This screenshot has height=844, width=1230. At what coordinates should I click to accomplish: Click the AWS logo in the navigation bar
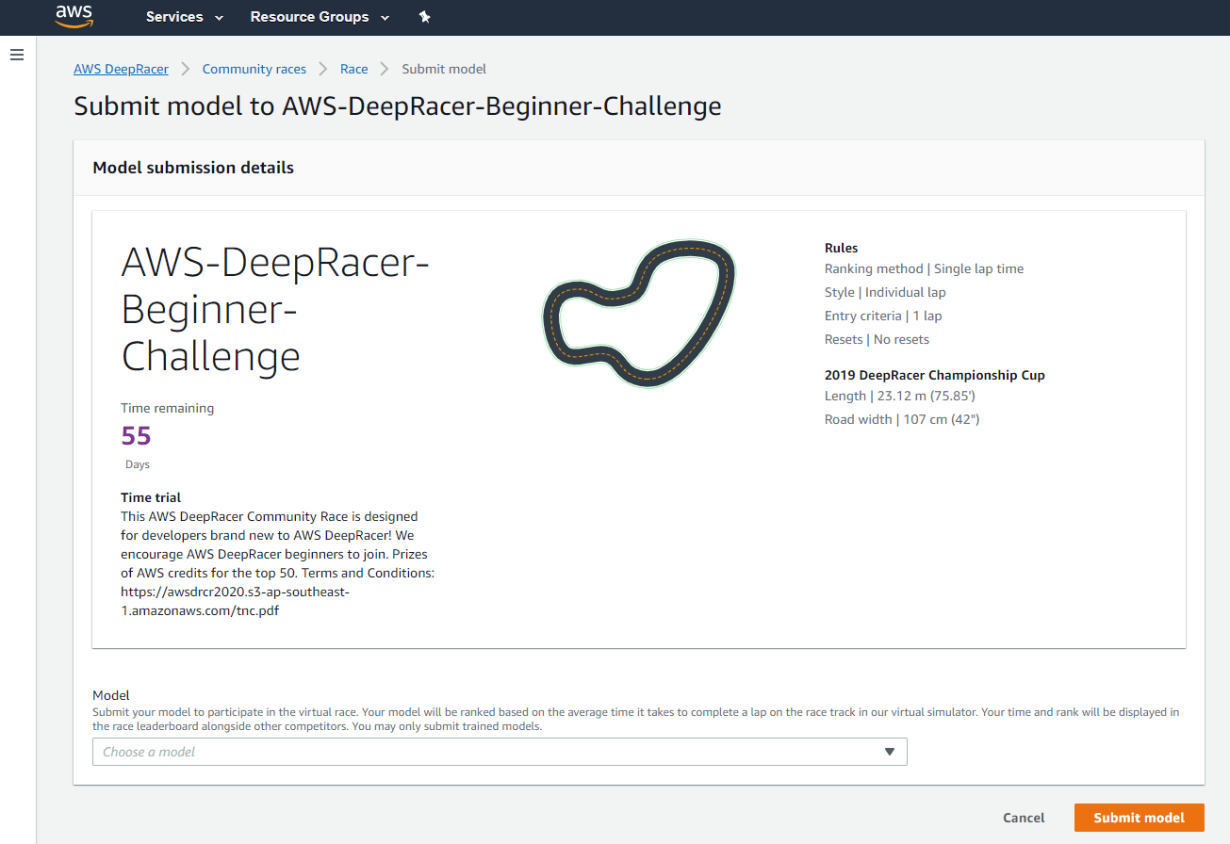[74, 16]
